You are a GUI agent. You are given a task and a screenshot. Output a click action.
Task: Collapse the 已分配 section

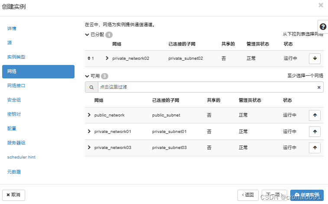click(87, 35)
